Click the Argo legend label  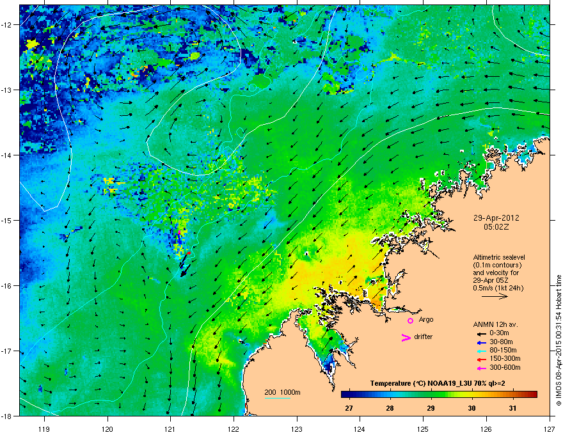[426, 319]
